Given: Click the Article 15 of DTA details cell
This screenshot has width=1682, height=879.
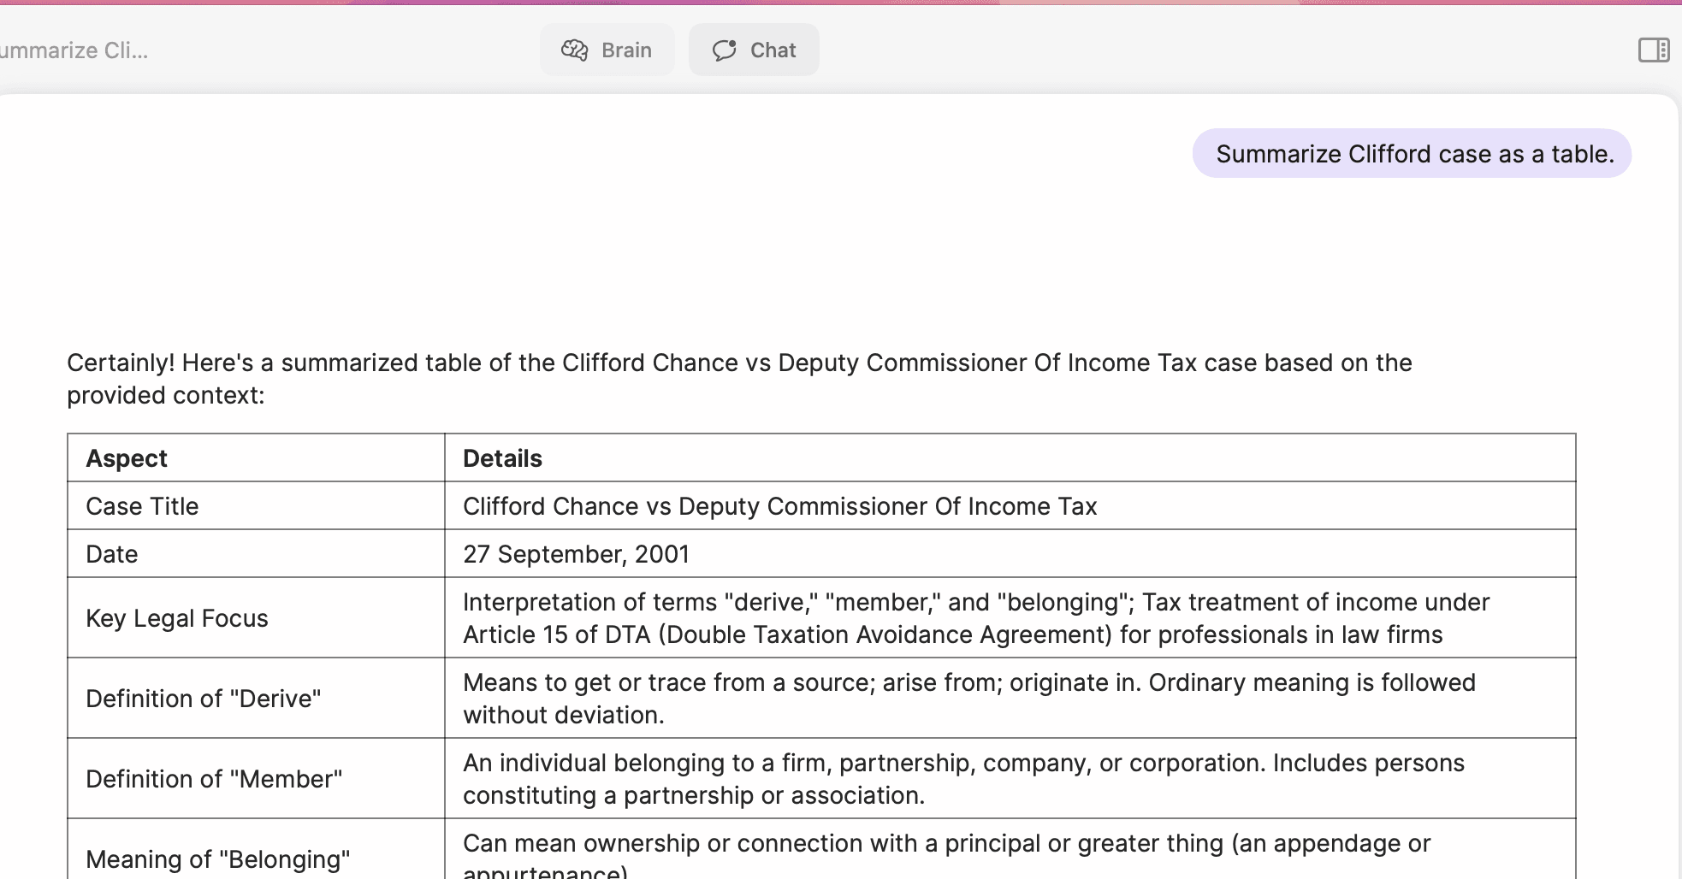Looking at the screenshot, I should (975, 618).
